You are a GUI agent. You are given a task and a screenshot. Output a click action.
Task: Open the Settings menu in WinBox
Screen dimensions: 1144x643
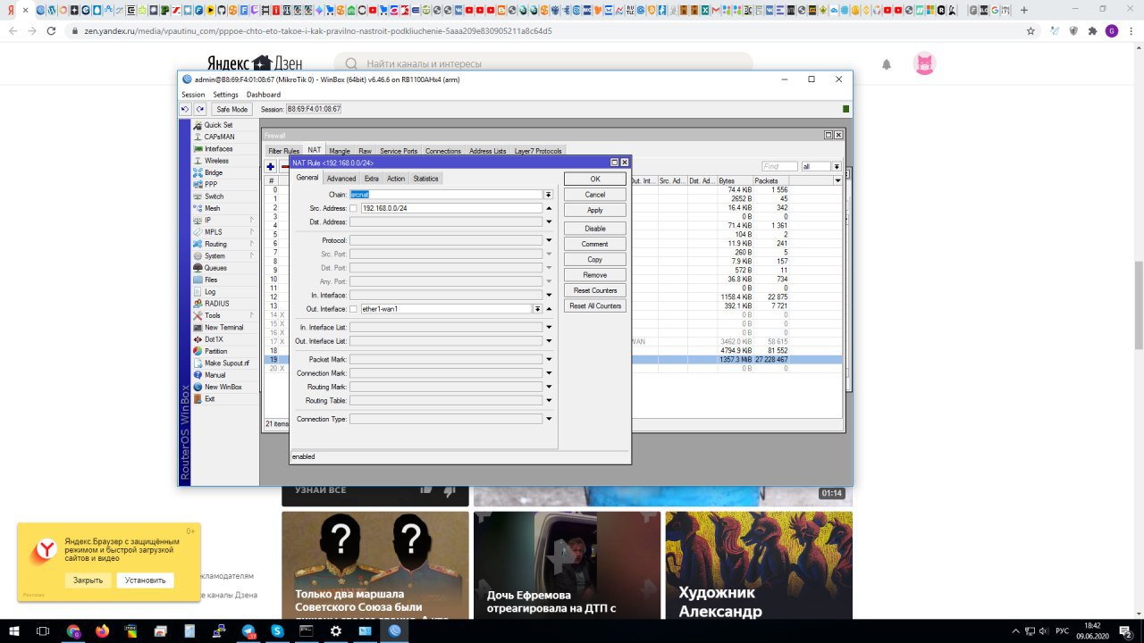point(225,95)
